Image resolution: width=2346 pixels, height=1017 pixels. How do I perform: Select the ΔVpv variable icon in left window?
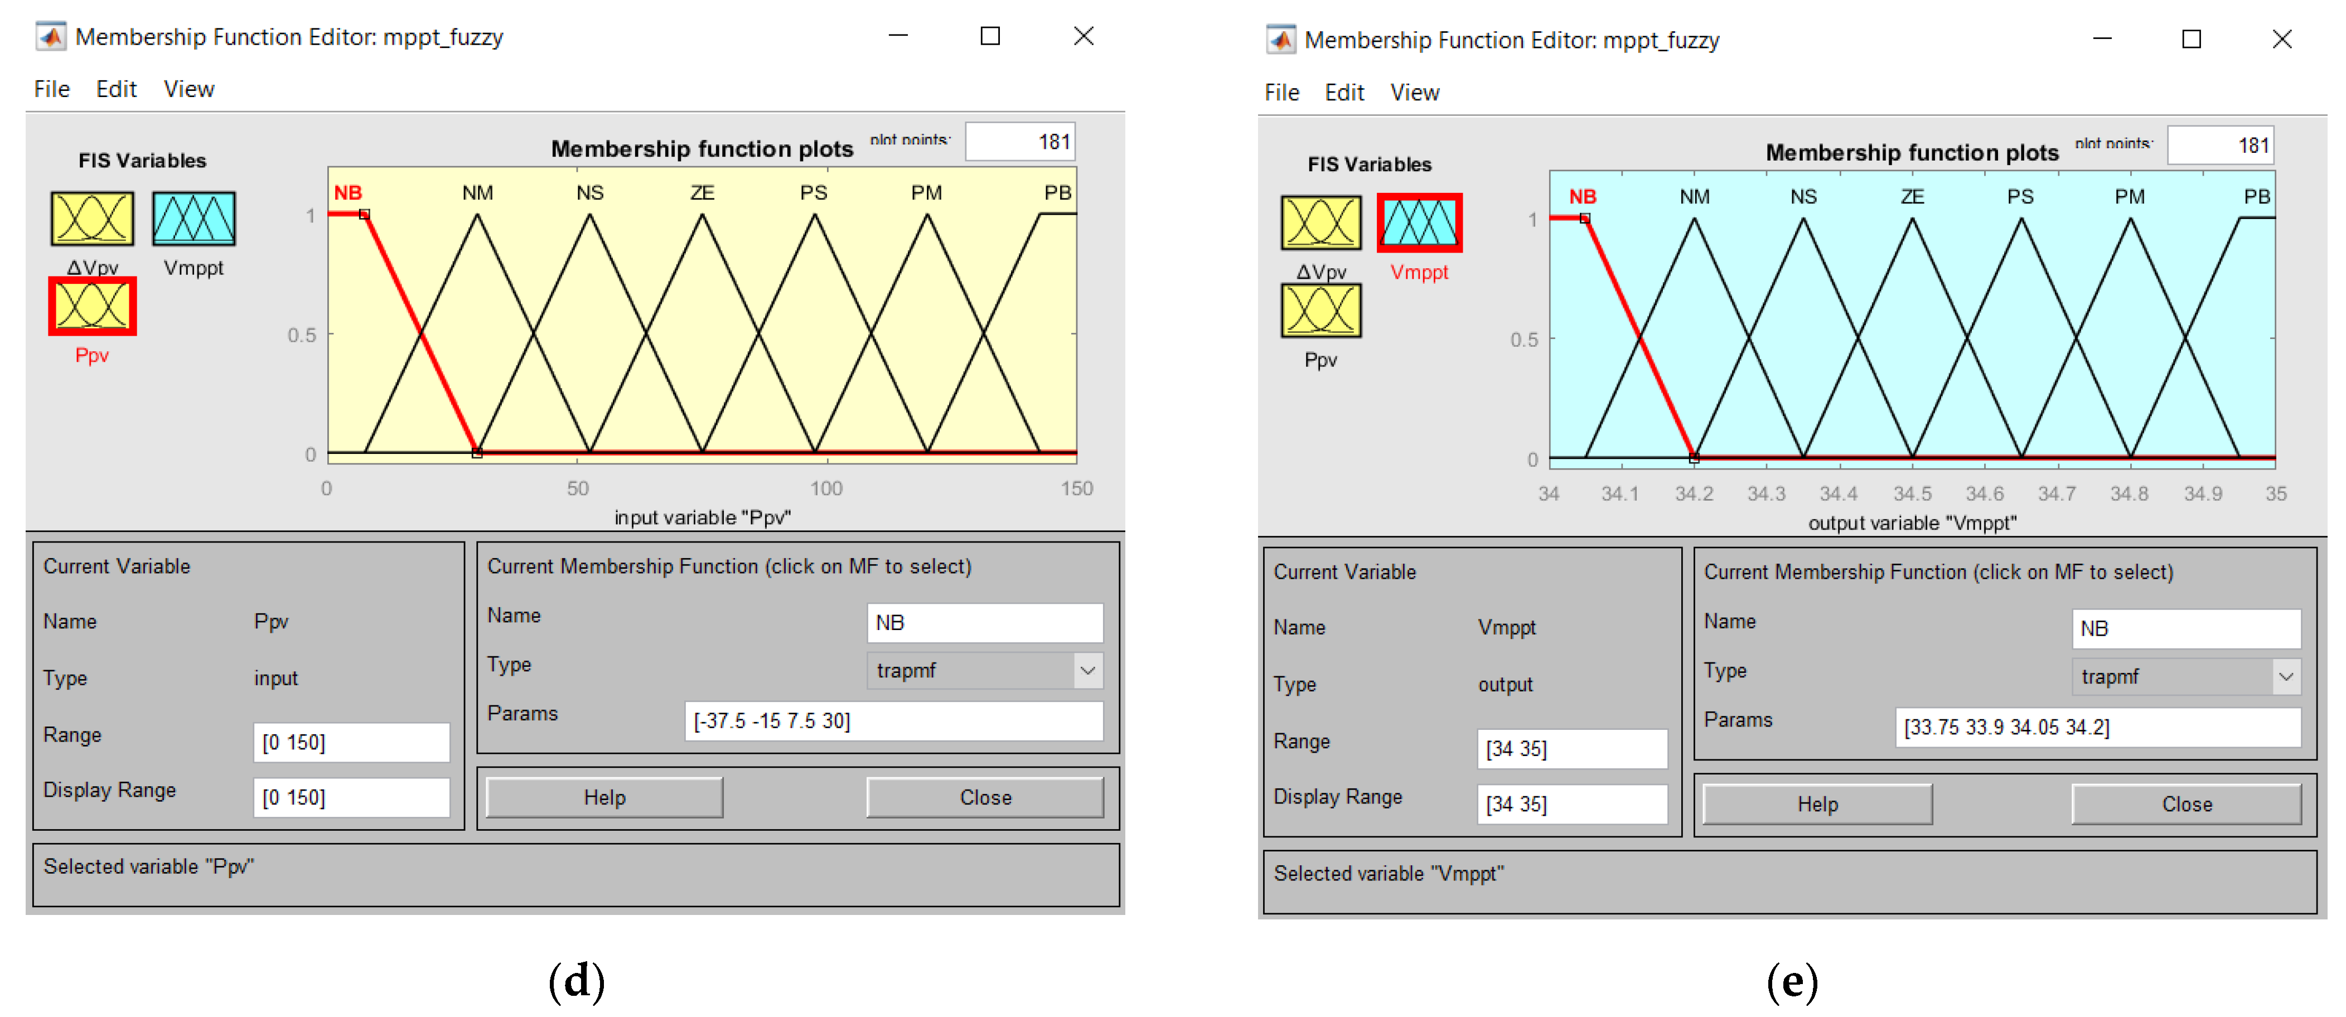pyautogui.click(x=92, y=219)
